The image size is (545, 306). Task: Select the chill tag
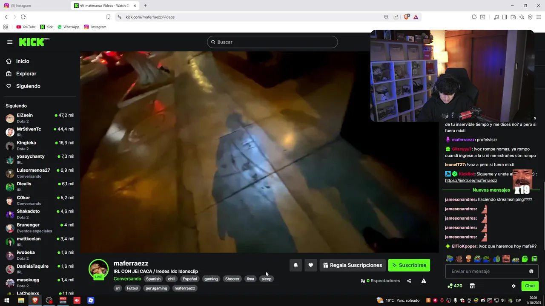click(x=172, y=279)
